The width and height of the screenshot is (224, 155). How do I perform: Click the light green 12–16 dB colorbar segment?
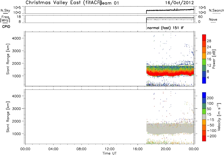coord(204,62)
